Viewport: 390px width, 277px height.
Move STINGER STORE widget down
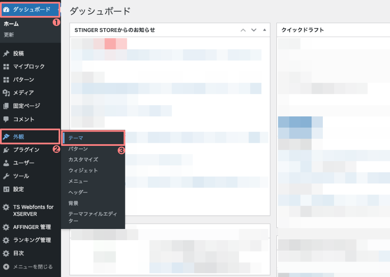coord(253,30)
